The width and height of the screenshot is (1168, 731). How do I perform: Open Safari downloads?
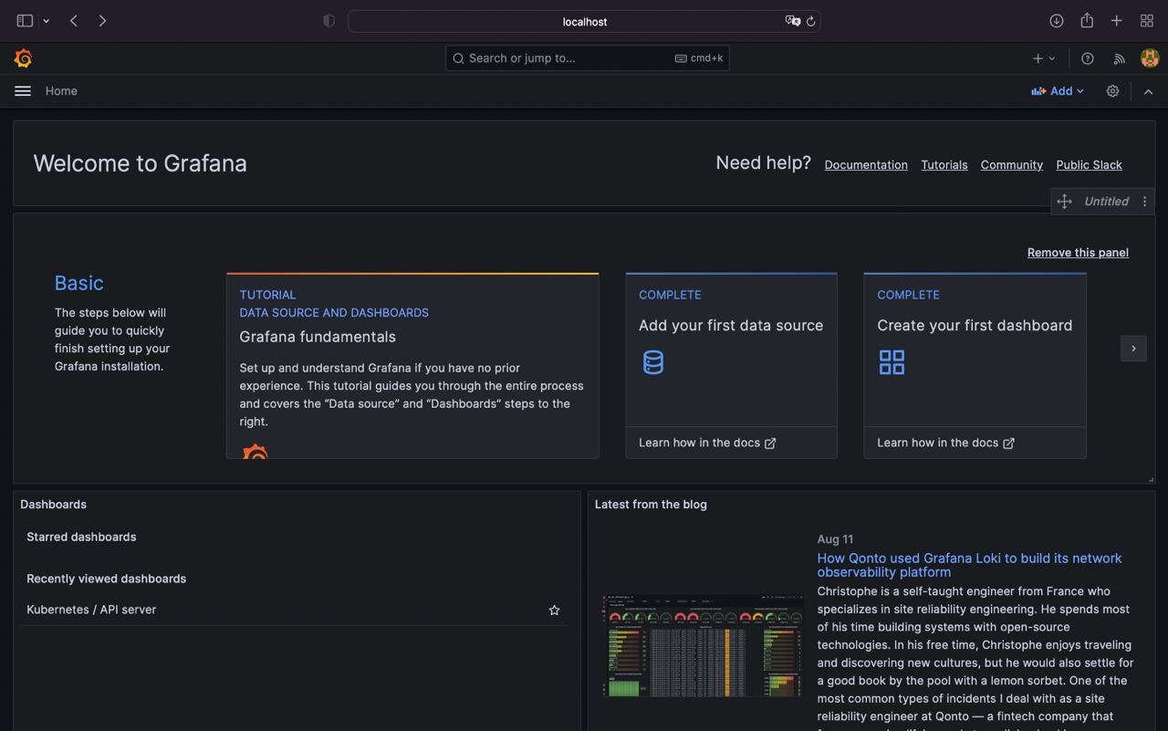1056,21
